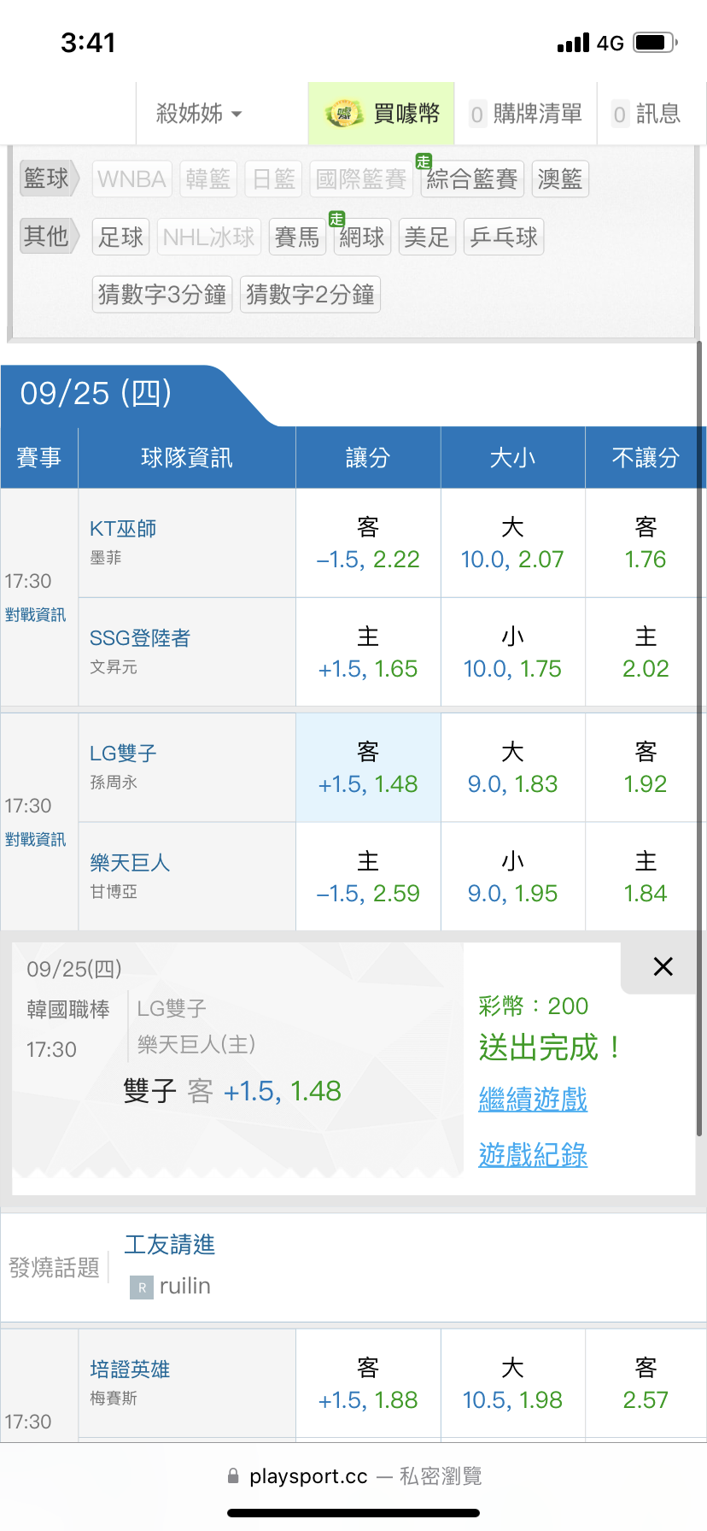Select the 綜合籃賽 category

pyautogui.click(x=472, y=179)
